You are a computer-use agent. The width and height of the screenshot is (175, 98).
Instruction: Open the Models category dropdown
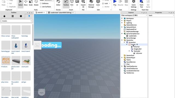17,21
